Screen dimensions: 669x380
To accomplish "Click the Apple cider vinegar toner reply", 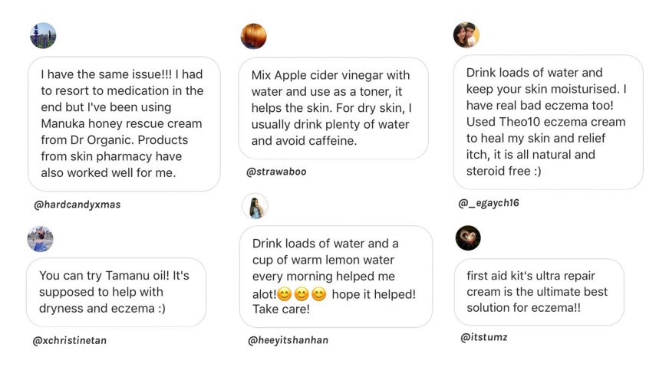I will 333,109.
